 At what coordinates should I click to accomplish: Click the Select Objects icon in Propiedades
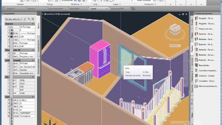(29, 19)
